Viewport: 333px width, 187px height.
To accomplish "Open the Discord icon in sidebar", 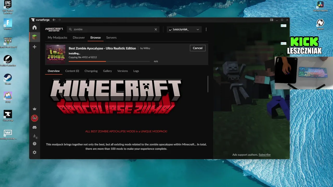I will click(x=34, y=128).
